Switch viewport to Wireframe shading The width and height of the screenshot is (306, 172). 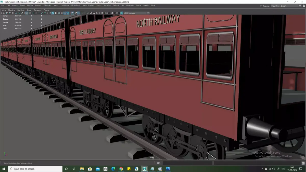click(50, 13)
